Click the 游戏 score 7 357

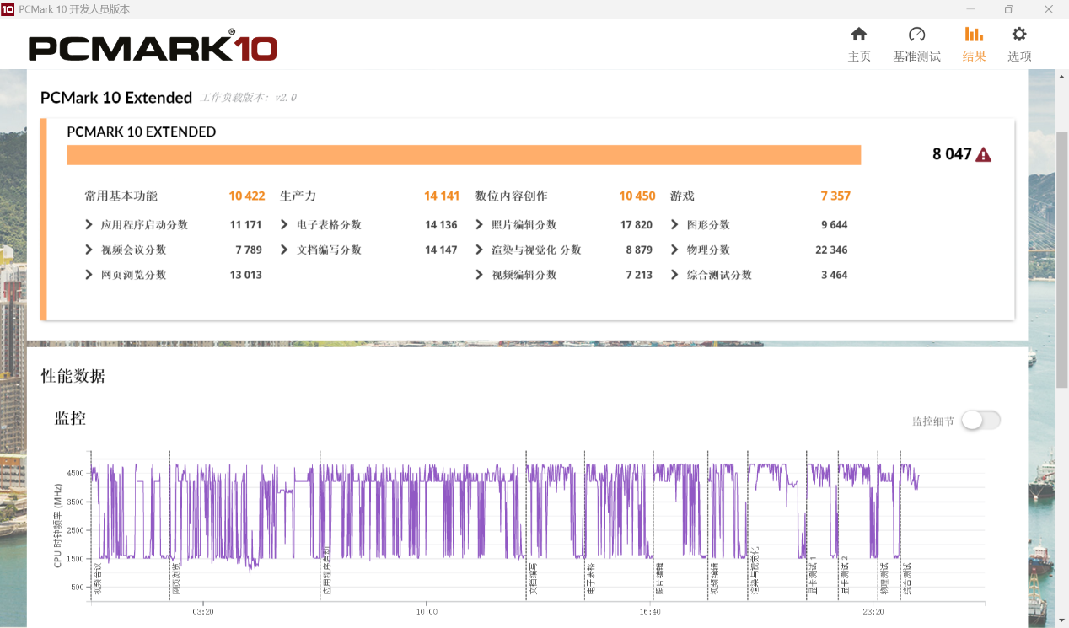coord(835,196)
